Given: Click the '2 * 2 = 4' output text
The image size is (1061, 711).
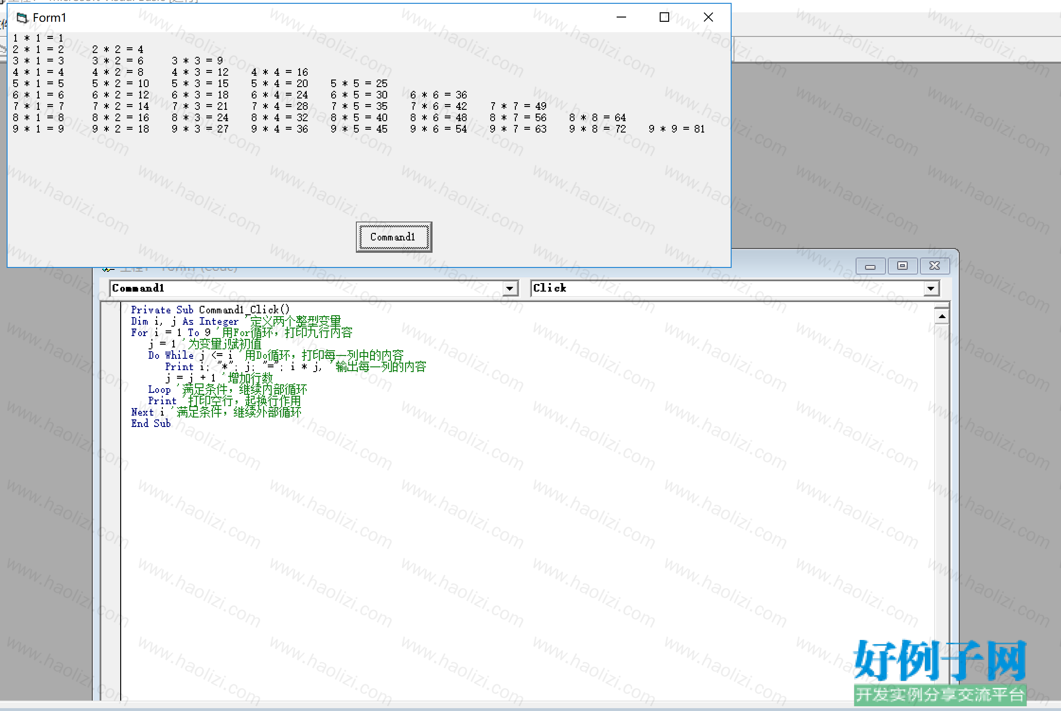Looking at the screenshot, I should coord(118,49).
